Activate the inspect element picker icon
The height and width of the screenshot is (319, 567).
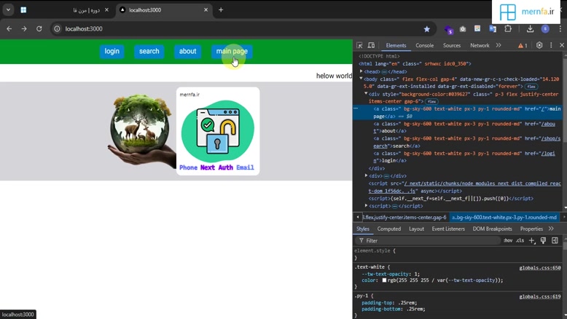[x=359, y=45]
